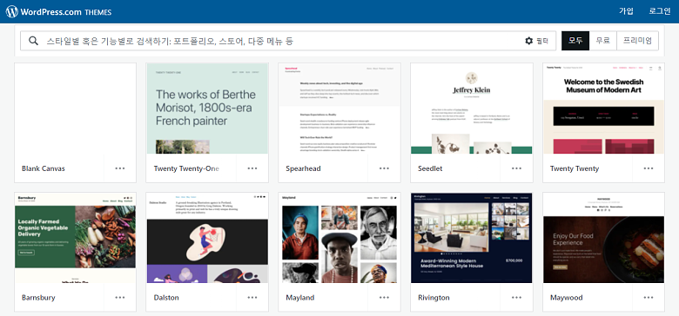Open Mayland more options ellipsis
Image resolution: width=679 pixels, height=316 pixels.
click(385, 298)
